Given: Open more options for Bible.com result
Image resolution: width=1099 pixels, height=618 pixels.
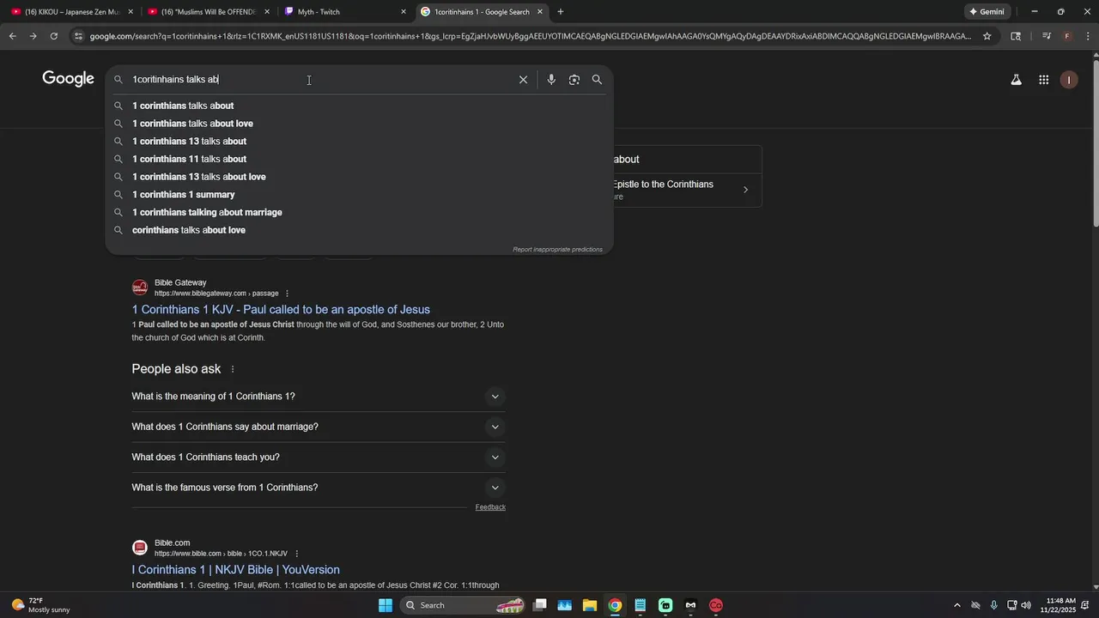Looking at the screenshot, I should (296, 554).
